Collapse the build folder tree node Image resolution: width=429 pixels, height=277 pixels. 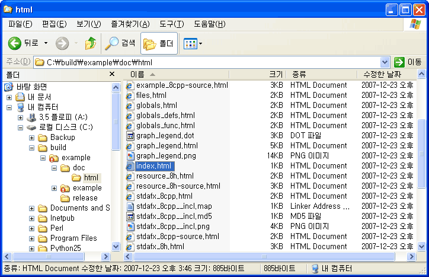click(x=32, y=148)
